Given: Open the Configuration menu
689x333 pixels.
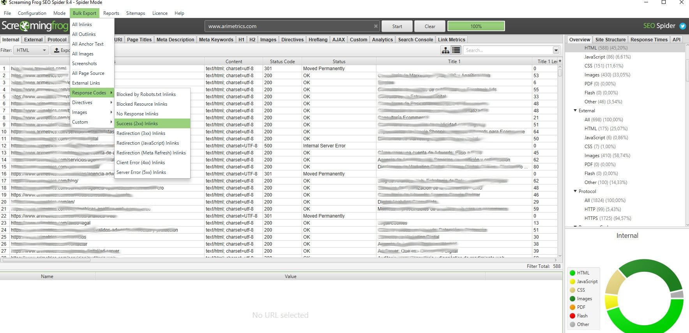Looking at the screenshot, I should tap(32, 13).
